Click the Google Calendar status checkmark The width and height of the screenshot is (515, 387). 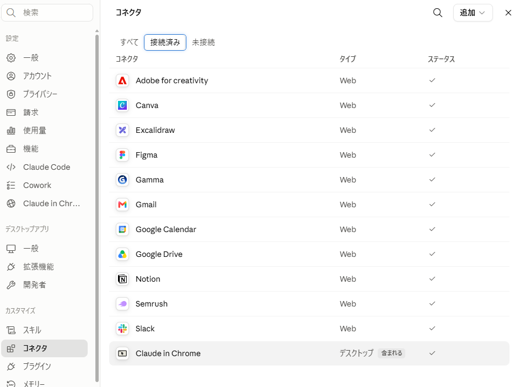[432, 229]
